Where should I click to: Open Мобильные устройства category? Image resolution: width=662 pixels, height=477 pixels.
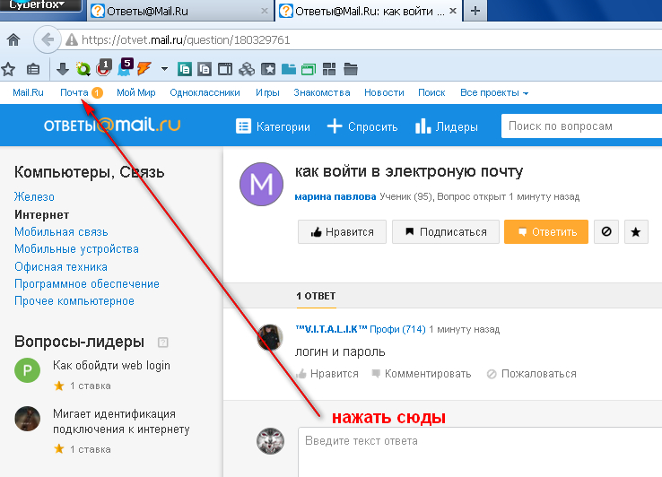click(76, 249)
